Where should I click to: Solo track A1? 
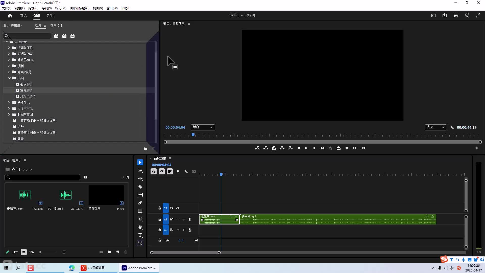[x=184, y=220]
